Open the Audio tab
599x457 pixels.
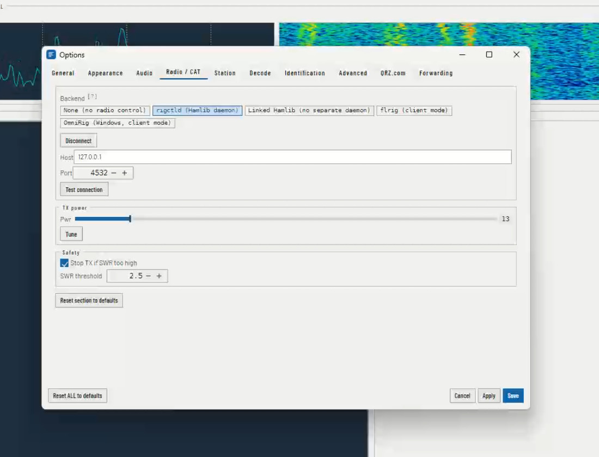coord(144,73)
